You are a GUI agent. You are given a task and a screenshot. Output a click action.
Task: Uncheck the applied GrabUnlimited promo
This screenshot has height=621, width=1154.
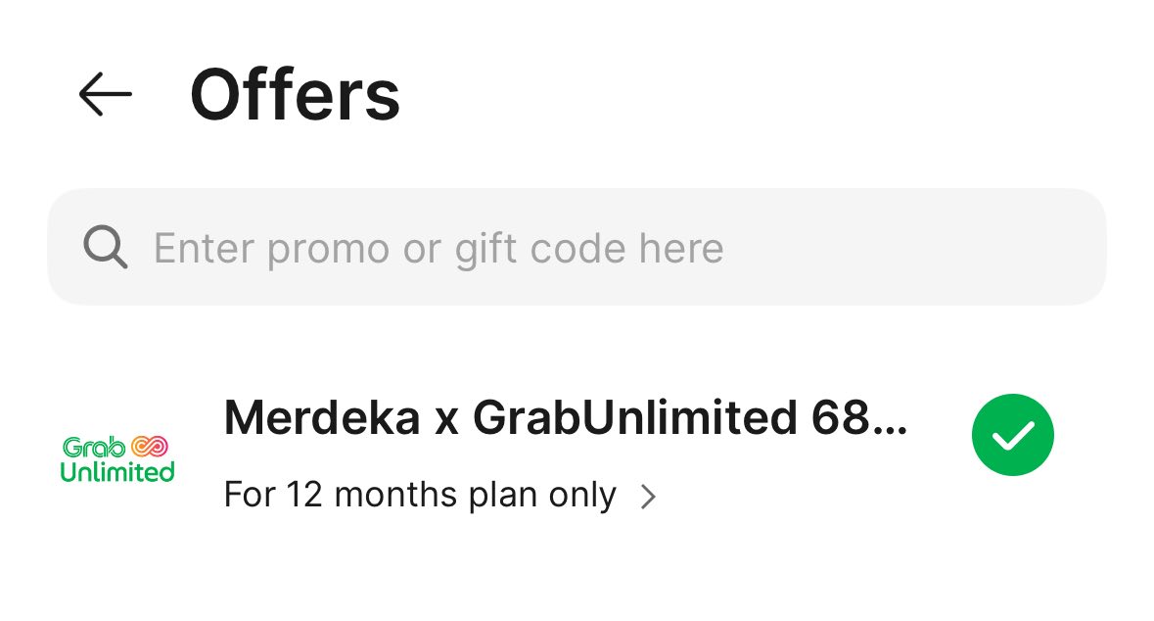pos(1012,436)
